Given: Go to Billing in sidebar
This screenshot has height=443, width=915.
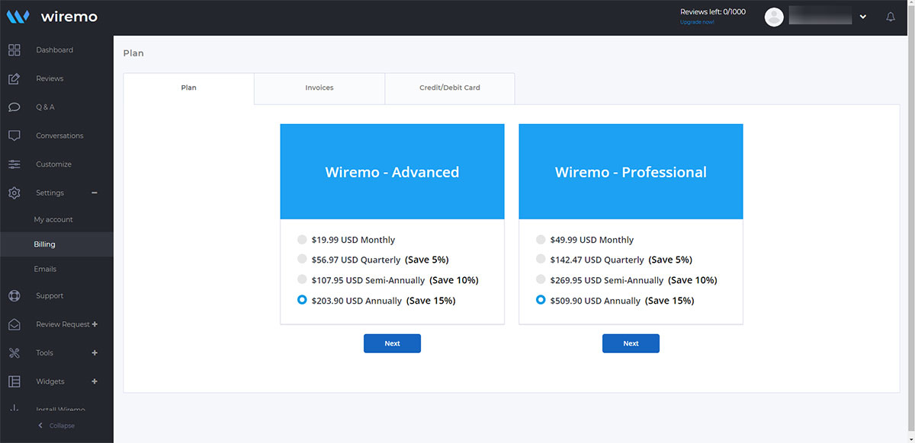Looking at the screenshot, I should (x=56, y=244).
